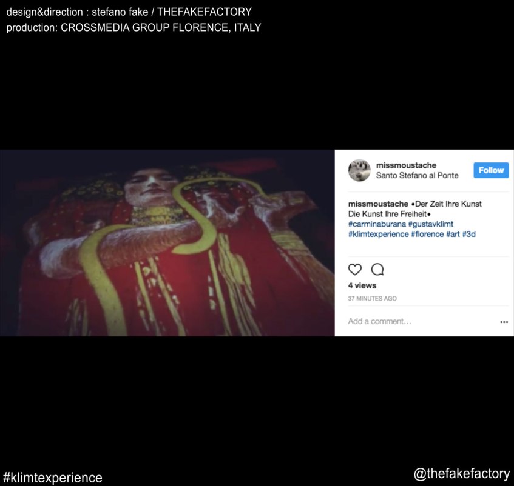514x486 pixels.
Task: Open the comment bubble icon
Action: click(x=377, y=269)
